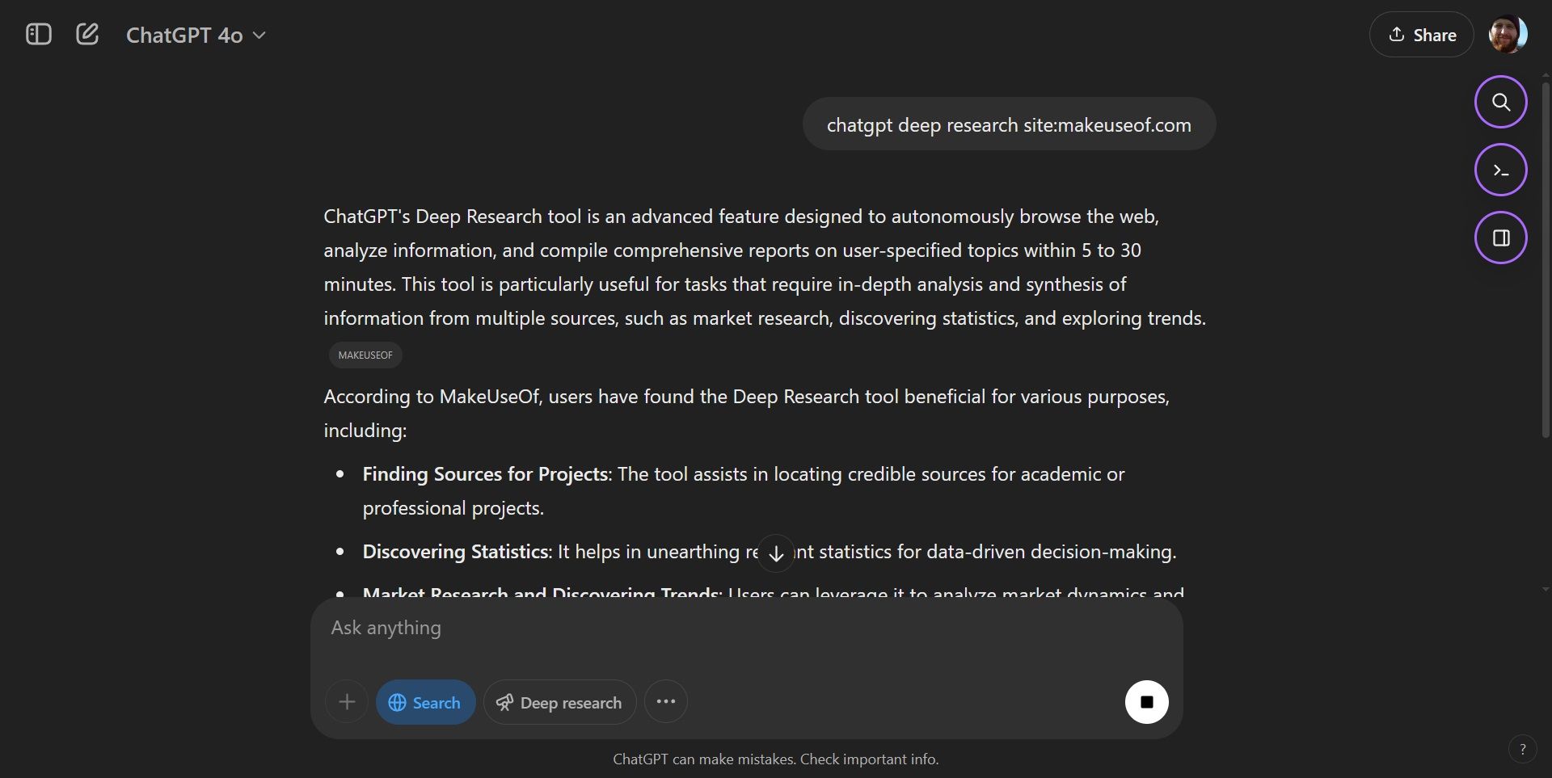Enable Deep research mode
The width and height of the screenshot is (1552, 778).
(559, 701)
